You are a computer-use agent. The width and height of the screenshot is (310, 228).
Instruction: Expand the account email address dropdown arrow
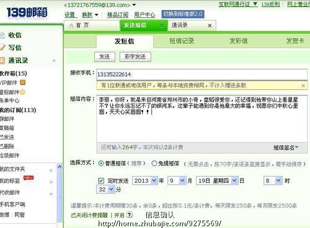[134, 4]
